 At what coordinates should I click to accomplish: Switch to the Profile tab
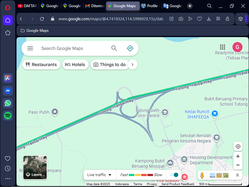click(x=151, y=6)
